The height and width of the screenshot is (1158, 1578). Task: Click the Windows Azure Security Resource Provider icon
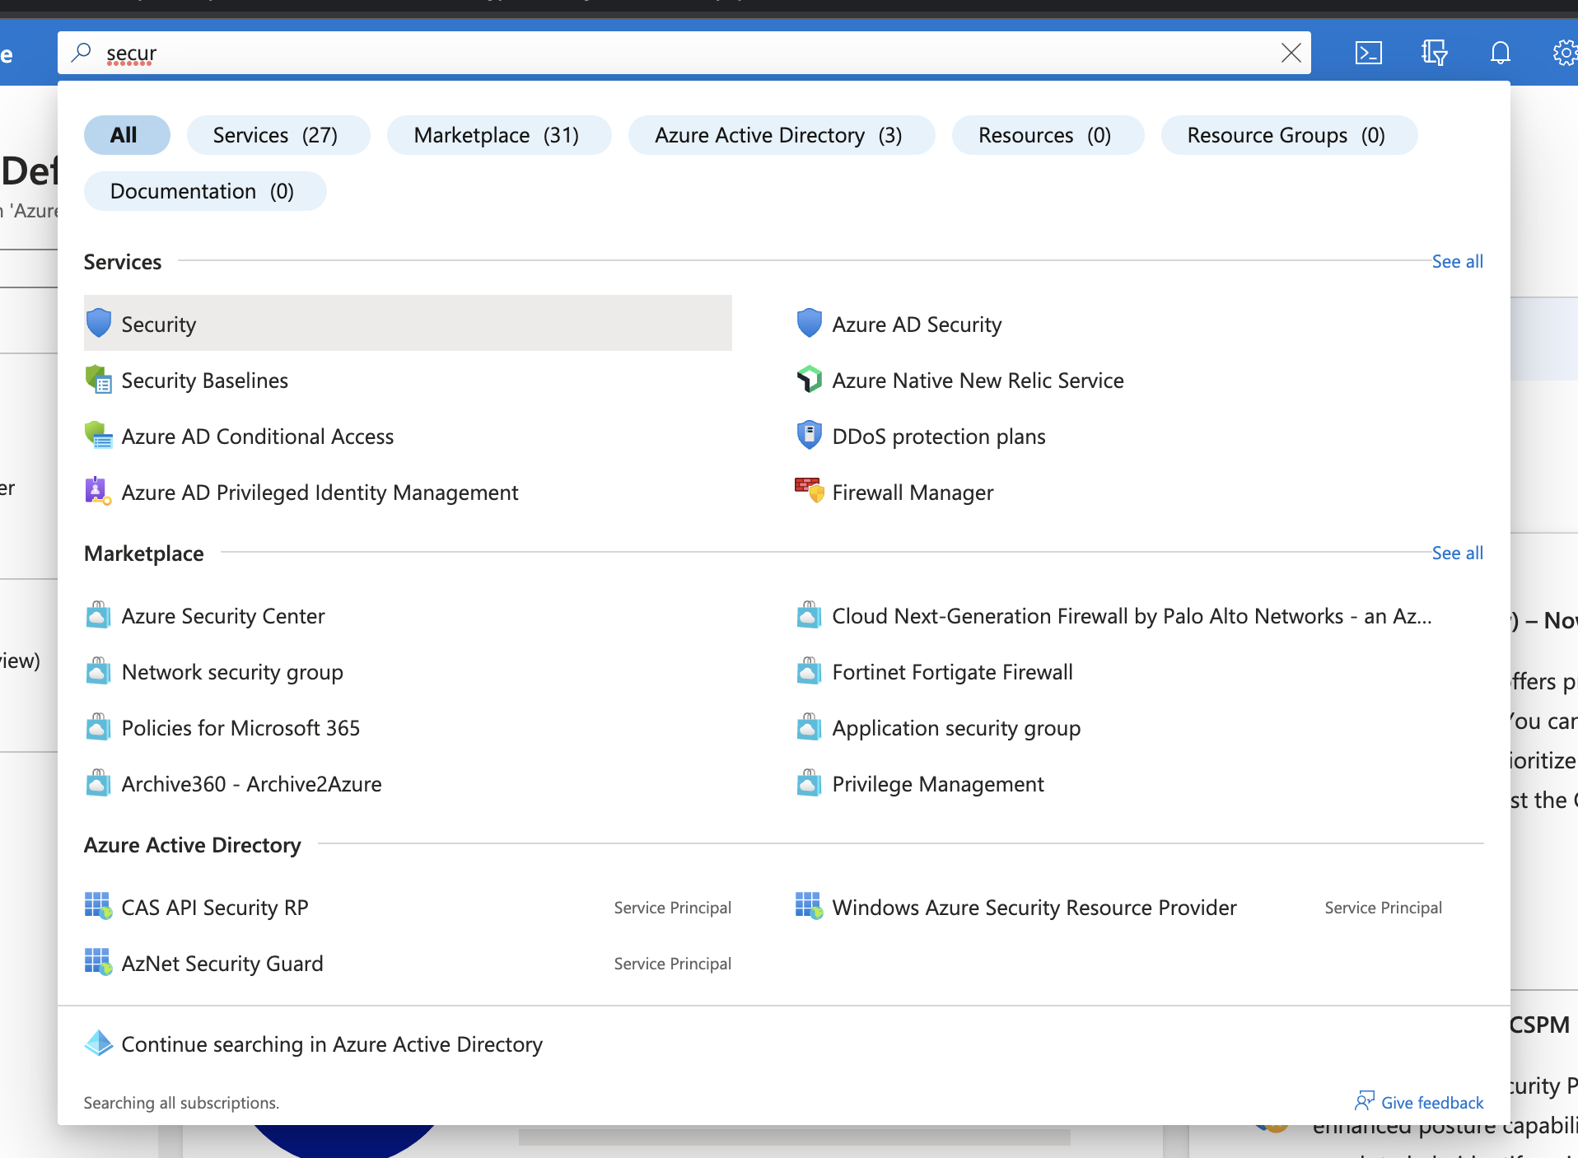pyautogui.click(x=810, y=906)
